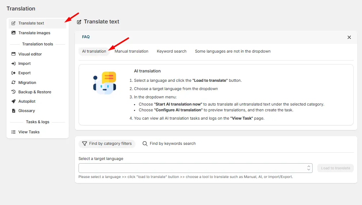Switch to the Manual translation tab

(131, 51)
